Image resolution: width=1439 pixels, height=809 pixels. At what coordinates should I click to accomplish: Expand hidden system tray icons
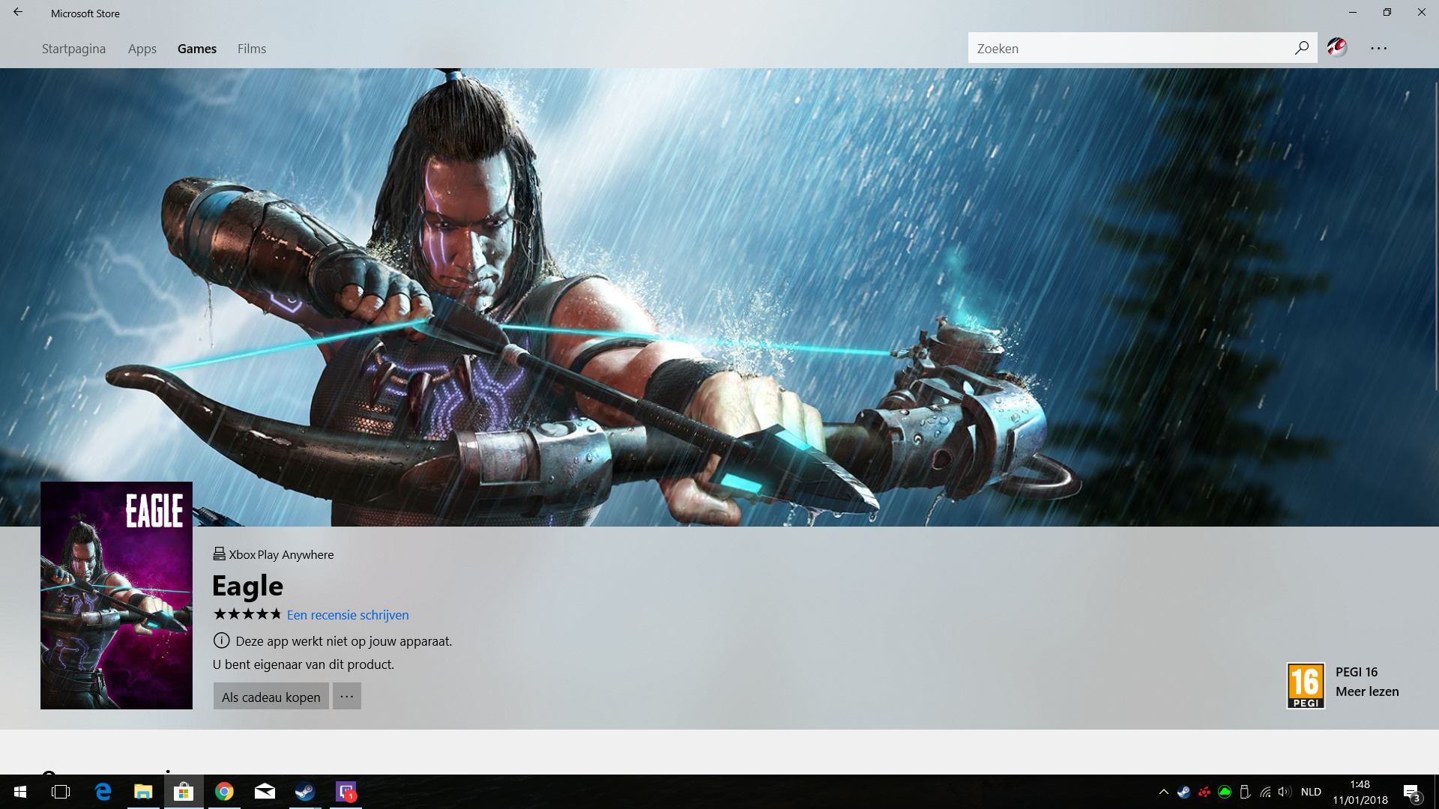click(x=1164, y=792)
